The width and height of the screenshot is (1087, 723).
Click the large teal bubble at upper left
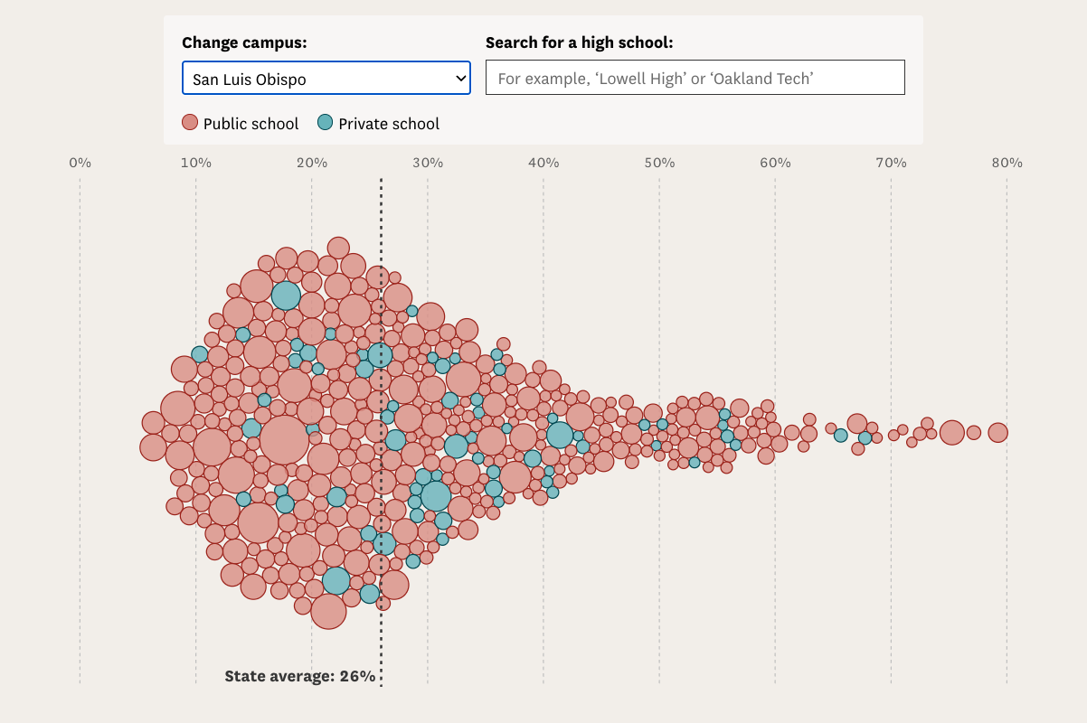point(286,296)
